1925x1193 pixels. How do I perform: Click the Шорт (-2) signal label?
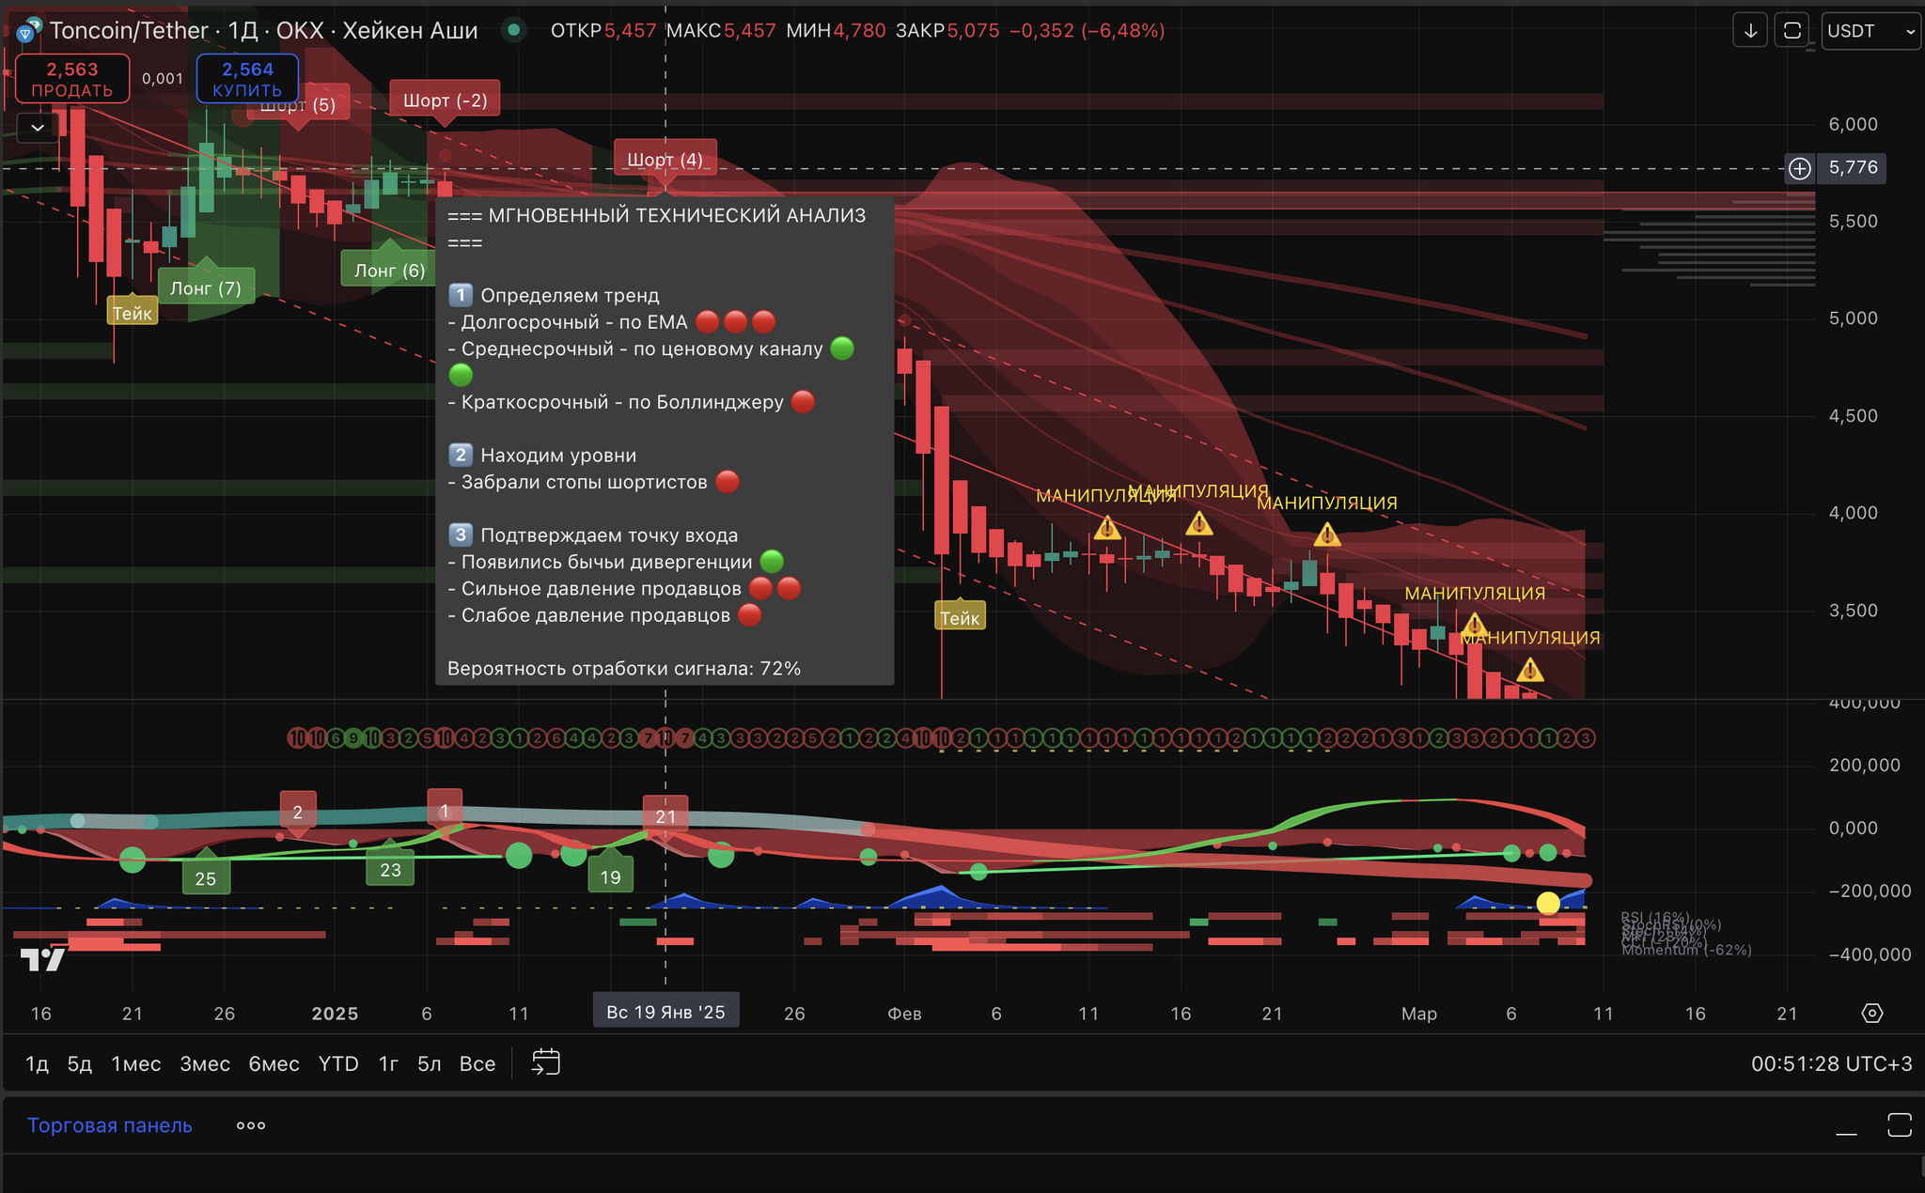point(445,100)
